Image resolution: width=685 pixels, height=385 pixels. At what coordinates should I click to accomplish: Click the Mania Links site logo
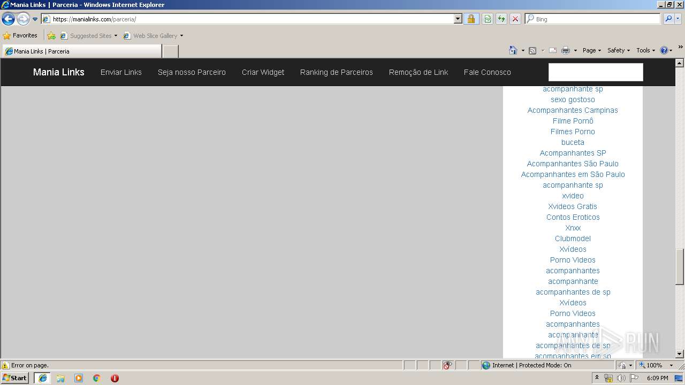pyautogui.click(x=59, y=72)
